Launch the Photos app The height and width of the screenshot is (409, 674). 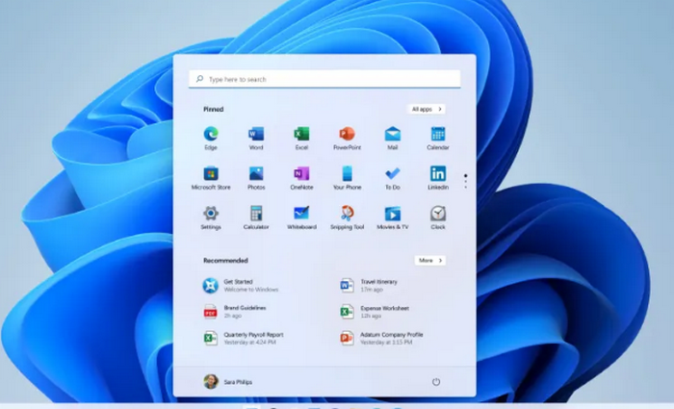click(x=256, y=178)
